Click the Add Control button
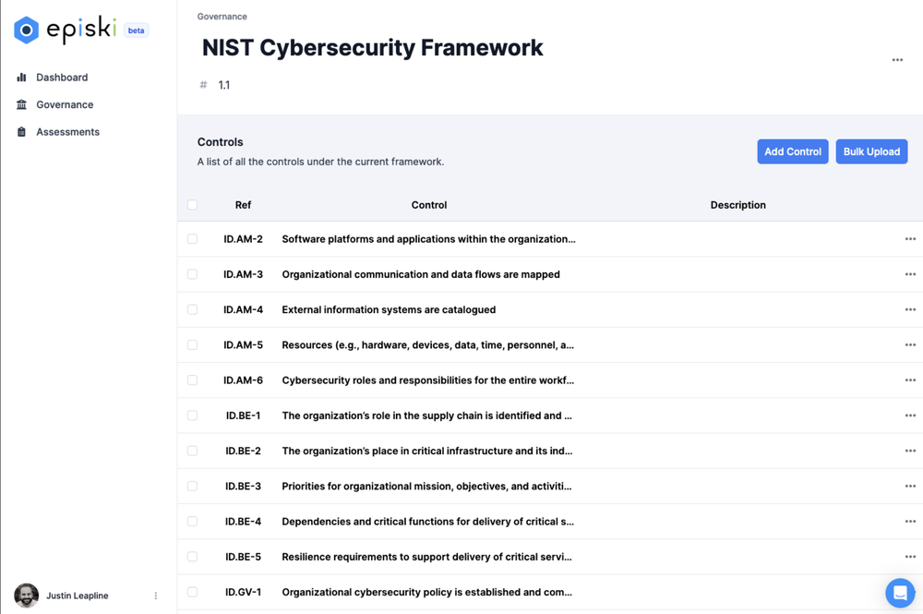 coord(792,151)
